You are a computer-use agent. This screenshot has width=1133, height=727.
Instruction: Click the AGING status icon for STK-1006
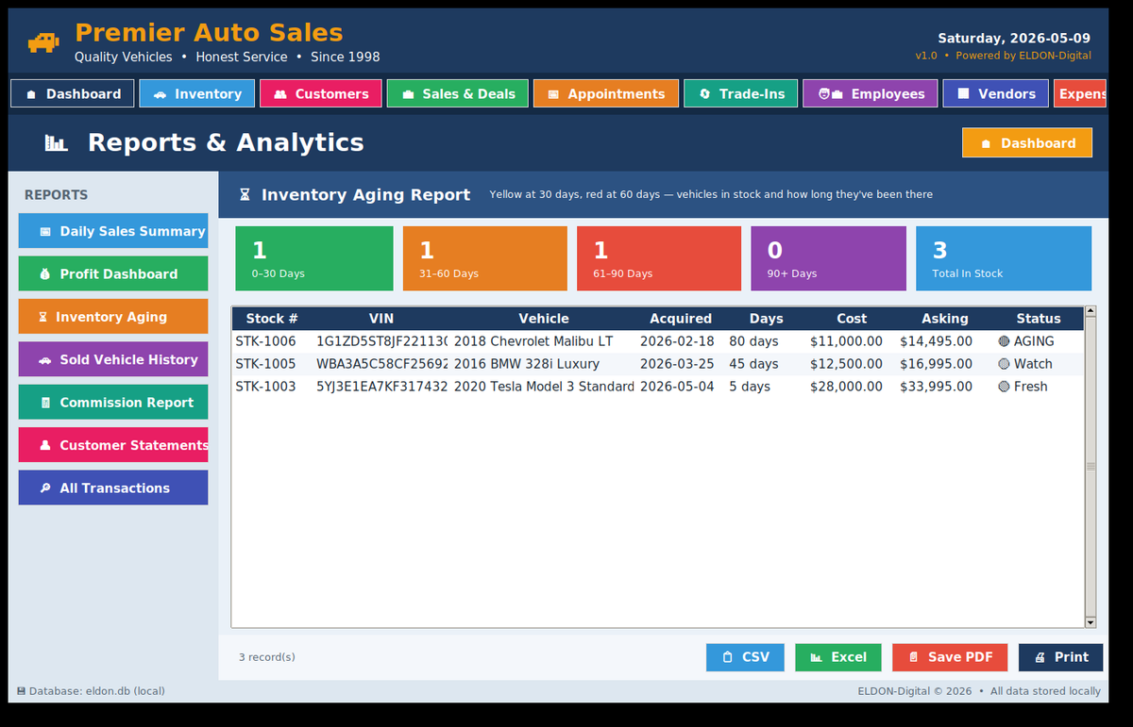coord(1004,341)
